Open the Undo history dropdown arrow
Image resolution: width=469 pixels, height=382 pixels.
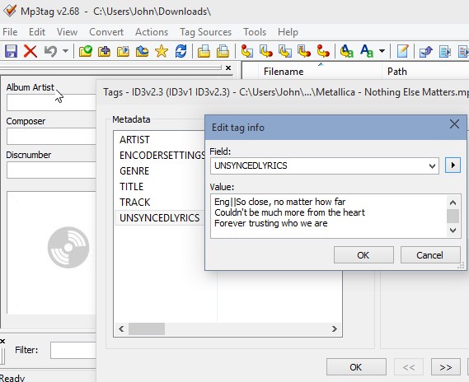pos(65,51)
